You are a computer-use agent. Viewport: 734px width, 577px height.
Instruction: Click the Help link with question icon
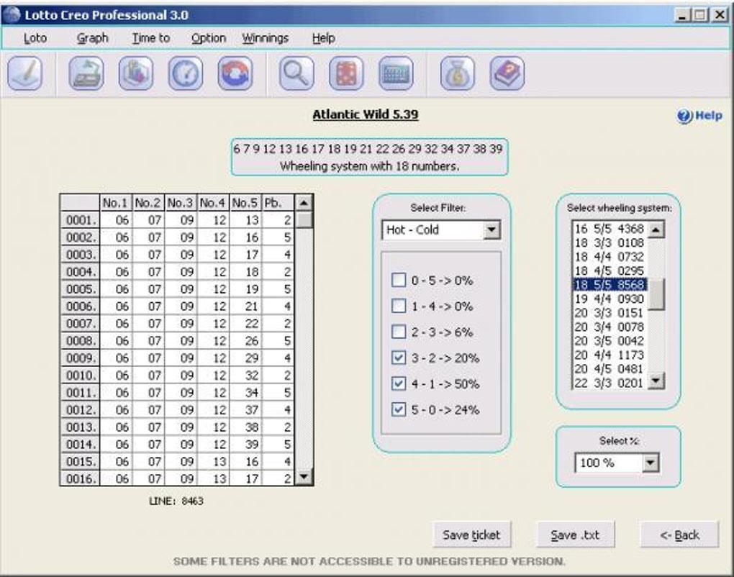tap(700, 116)
